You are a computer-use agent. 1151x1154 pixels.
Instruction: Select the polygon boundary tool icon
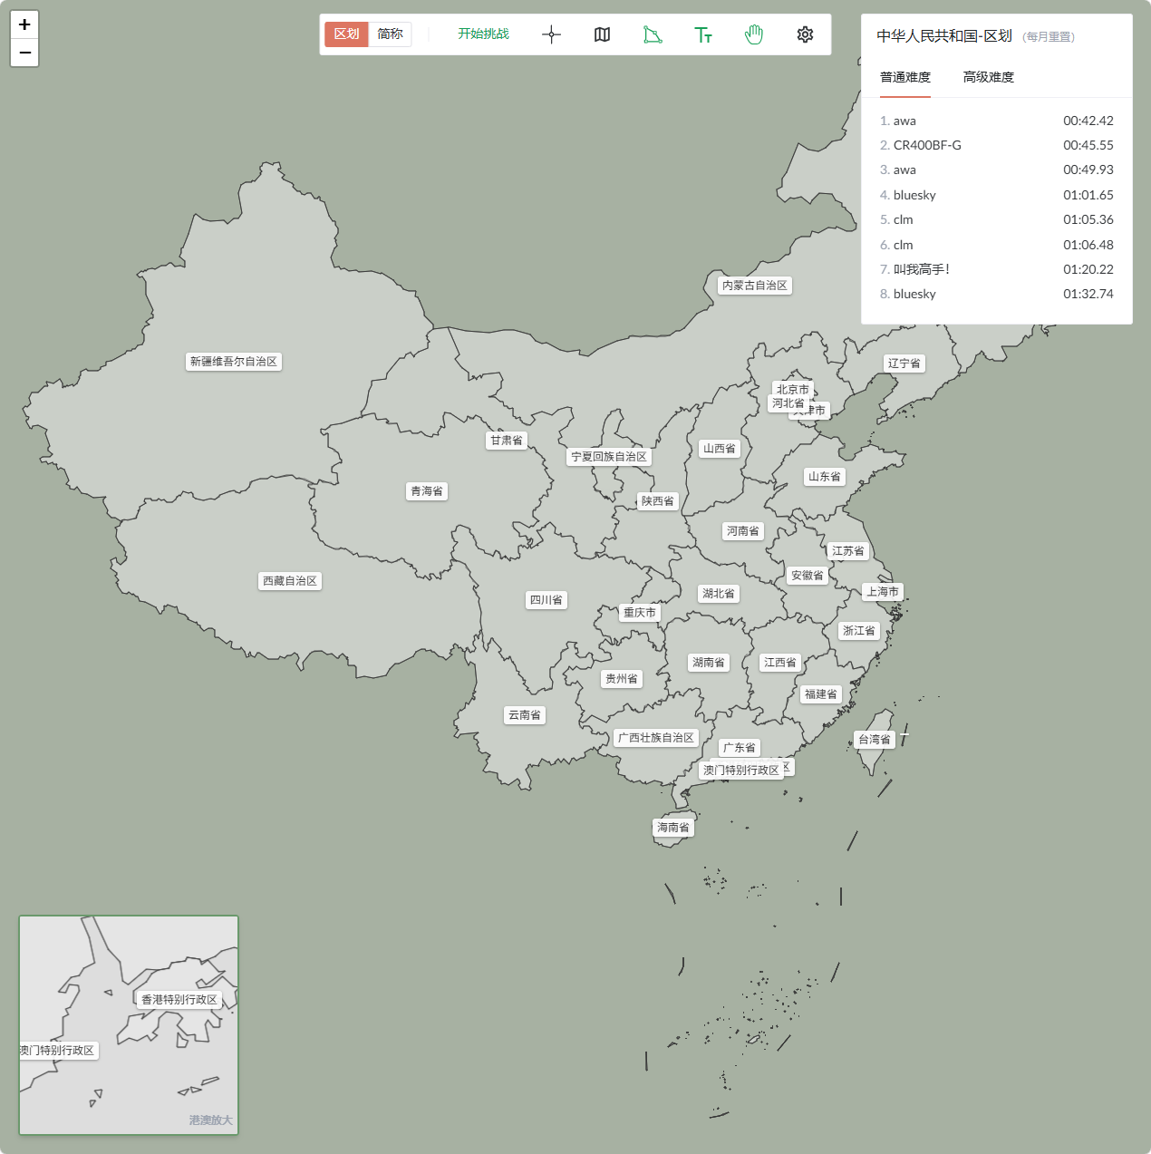point(653,34)
